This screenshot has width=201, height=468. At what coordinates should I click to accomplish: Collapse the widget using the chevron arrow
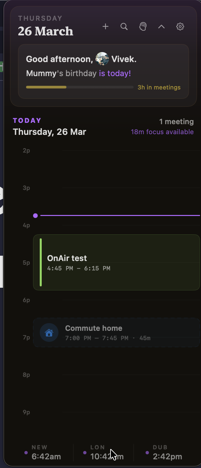coord(161,27)
